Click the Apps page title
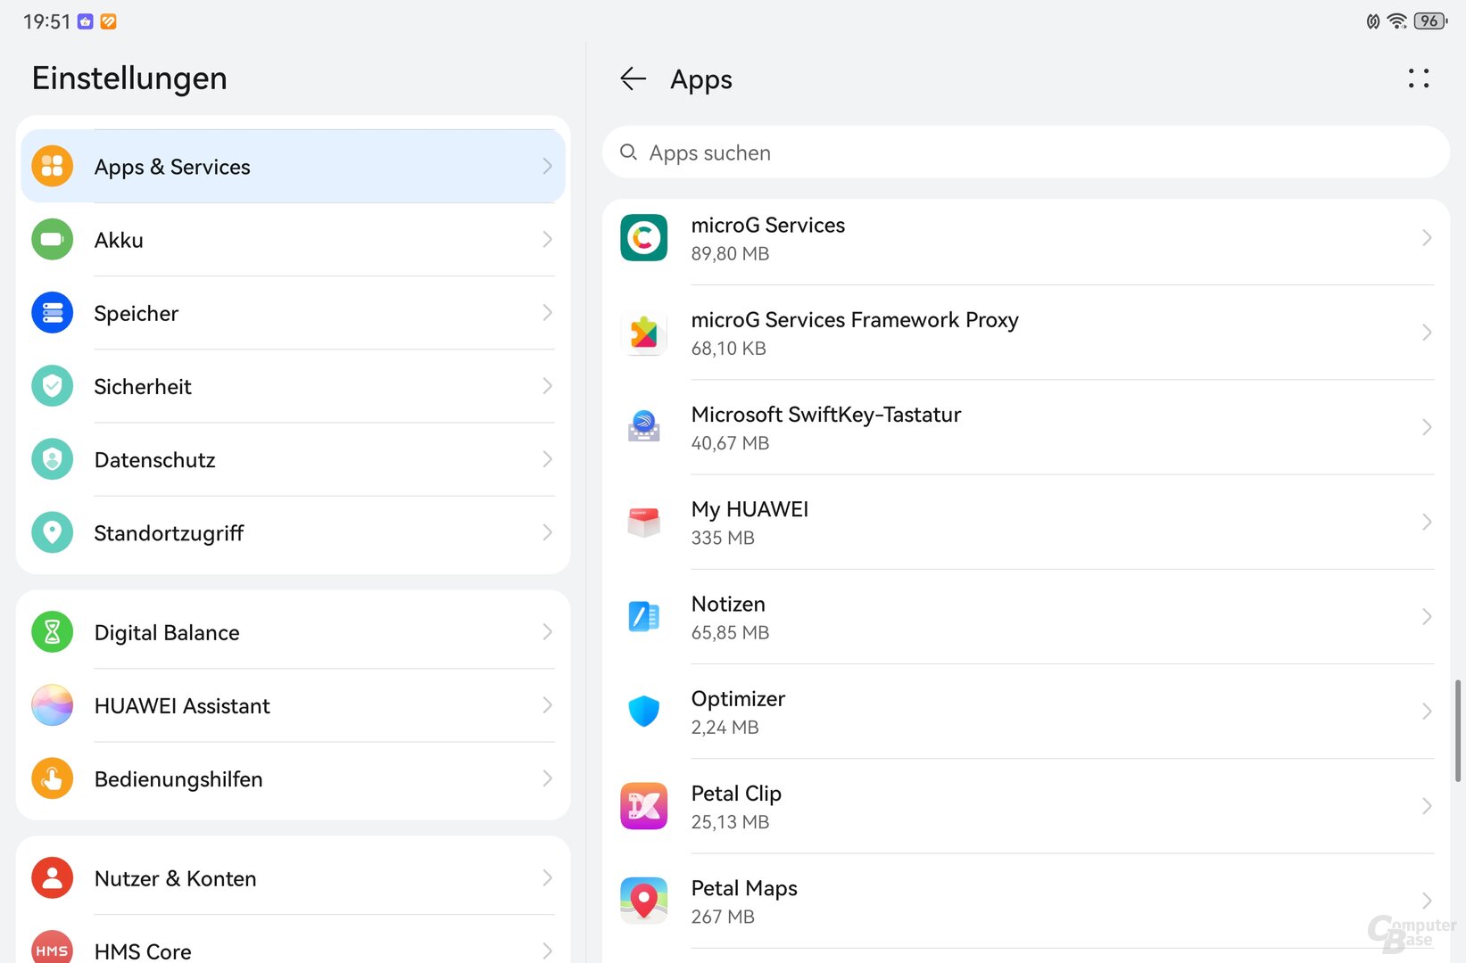Screen dimensions: 1466x963 [701, 79]
